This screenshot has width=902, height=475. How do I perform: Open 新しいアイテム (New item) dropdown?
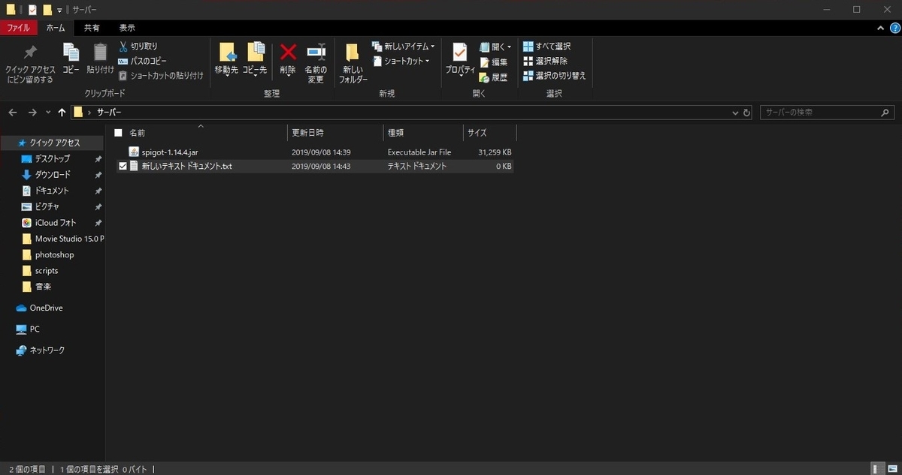tap(404, 47)
